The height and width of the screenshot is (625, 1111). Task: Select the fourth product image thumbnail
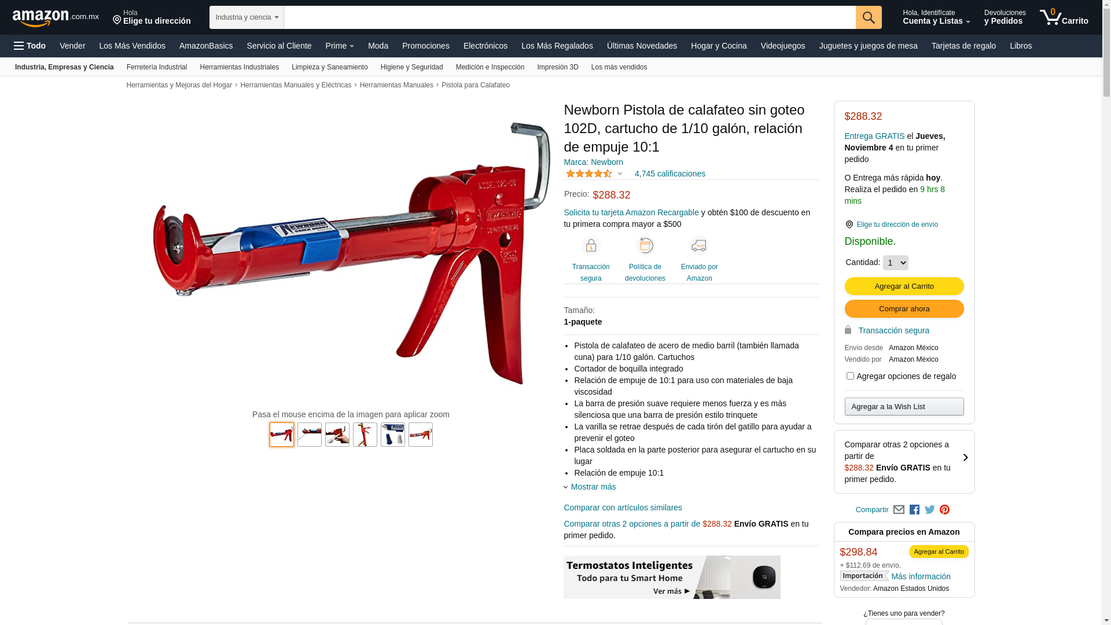tap(365, 435)
